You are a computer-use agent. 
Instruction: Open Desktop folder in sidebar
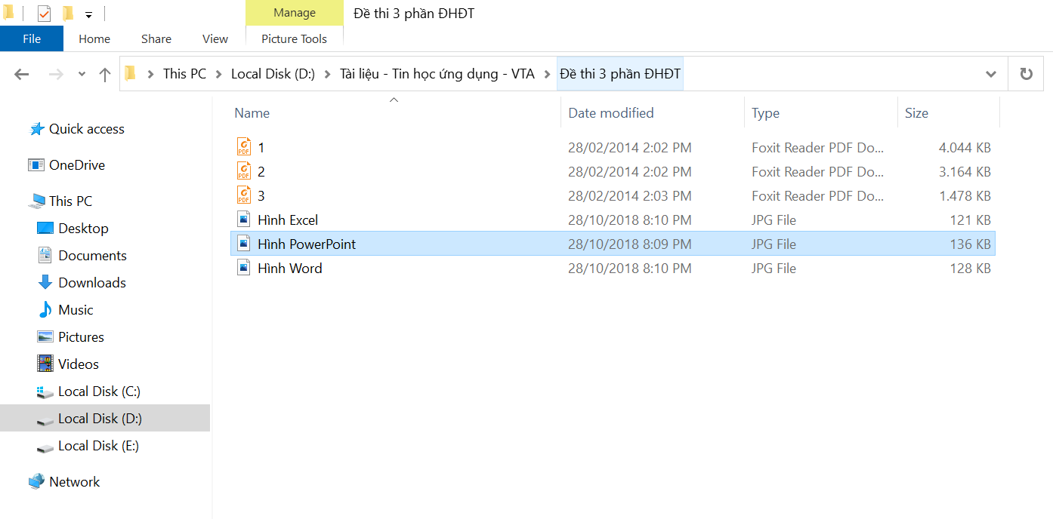[83, 229]
